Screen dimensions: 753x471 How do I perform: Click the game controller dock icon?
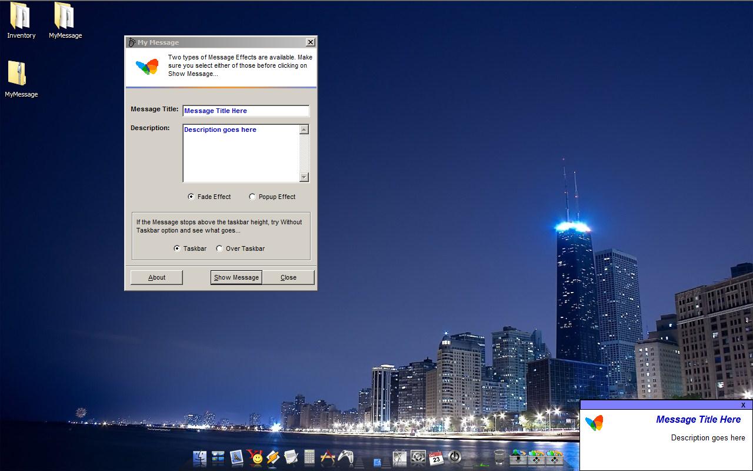[x=345, y=457]
